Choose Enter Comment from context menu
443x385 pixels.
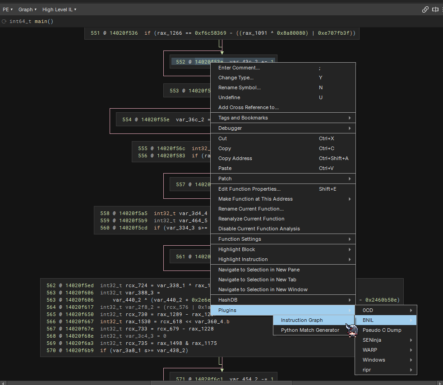pos(239,68)
